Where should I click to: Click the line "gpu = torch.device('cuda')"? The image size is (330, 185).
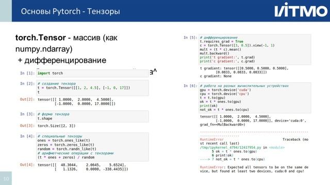(225, 90)
